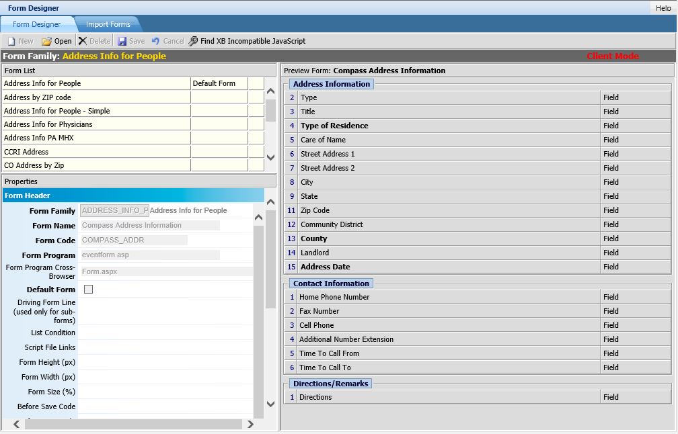Open a form with the folder icon
Screen dimensions: 678x434
click(46, 41)
